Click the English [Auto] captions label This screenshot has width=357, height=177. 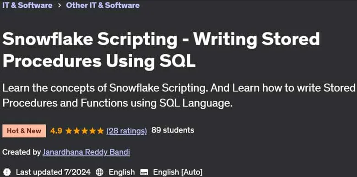pos(178,172)
